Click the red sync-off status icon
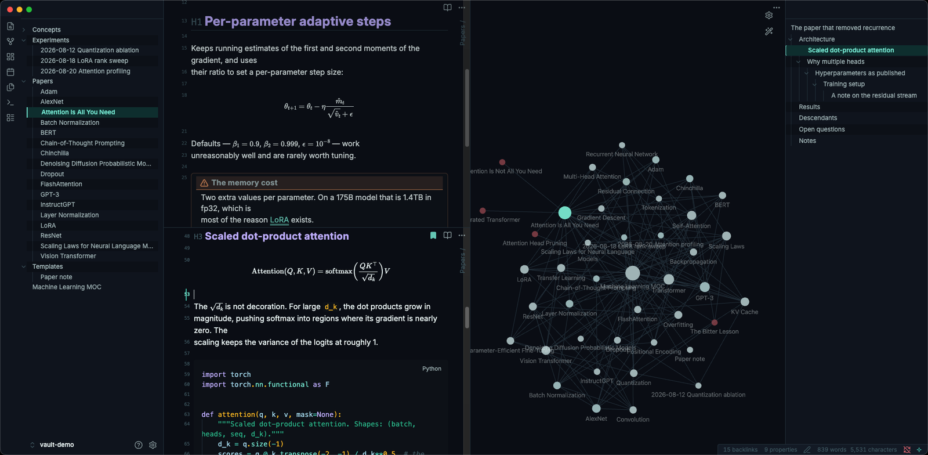The width and height of the screenshot is (928, 455). pyautogui.click(x=907, y=450)
